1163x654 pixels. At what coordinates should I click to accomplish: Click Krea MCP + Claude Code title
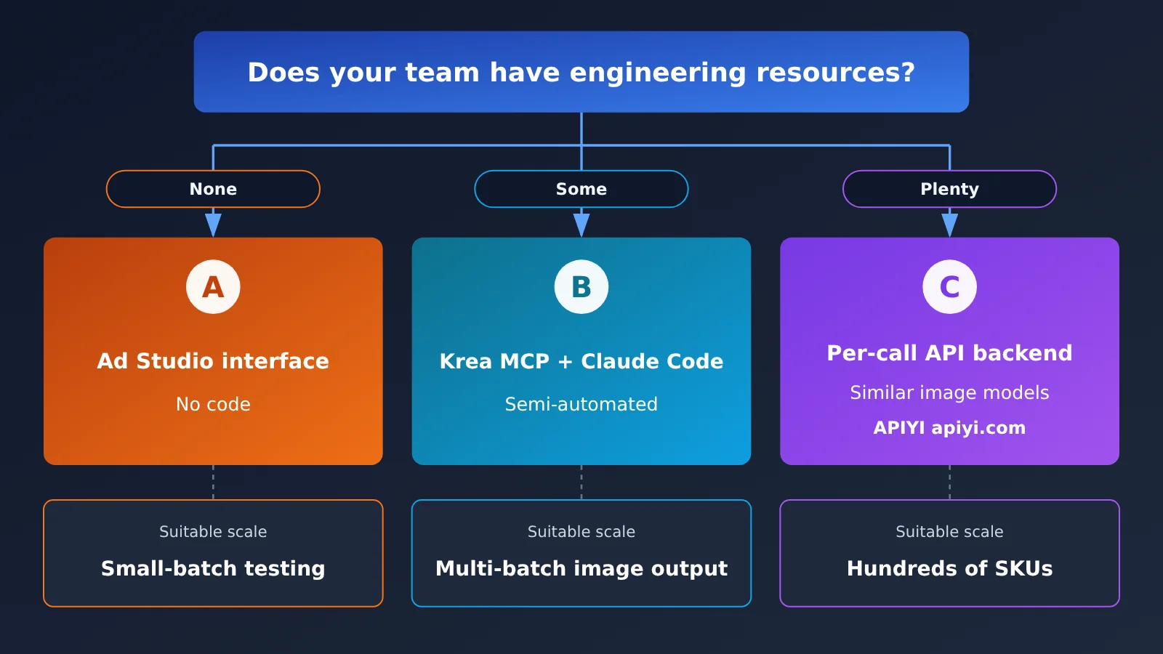pyautogui.click(x=581, y=361)
